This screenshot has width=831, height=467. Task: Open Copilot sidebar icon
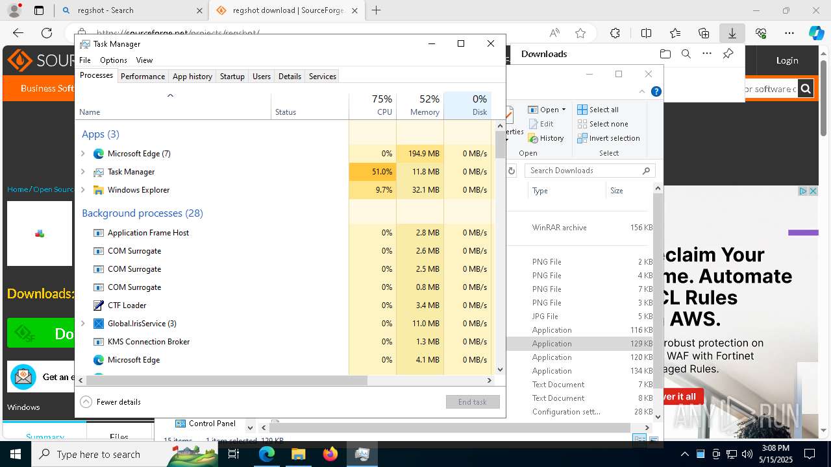(x=816, y=33)
